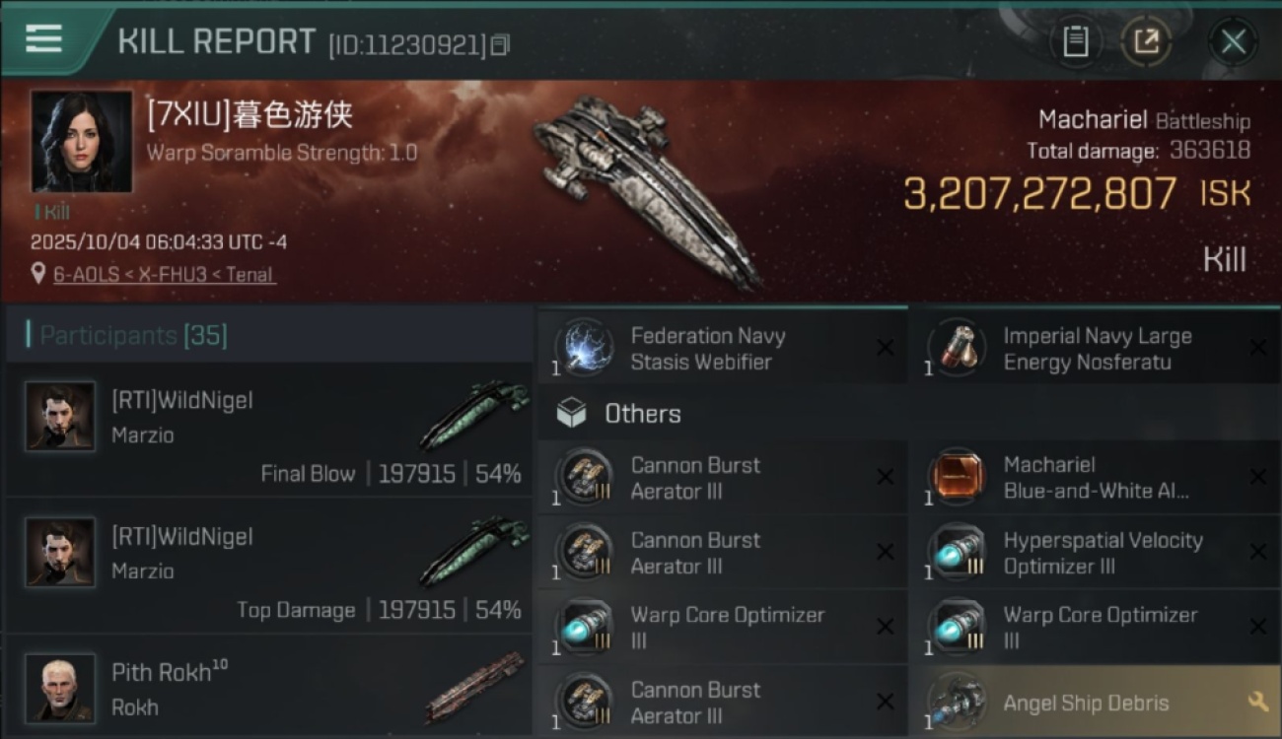
Task: Open the 6-AOLS location link
Action: [x=165, y=275]
